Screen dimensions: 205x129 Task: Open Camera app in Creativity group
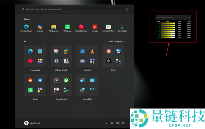pyautogui.click(x=82, y=61)
